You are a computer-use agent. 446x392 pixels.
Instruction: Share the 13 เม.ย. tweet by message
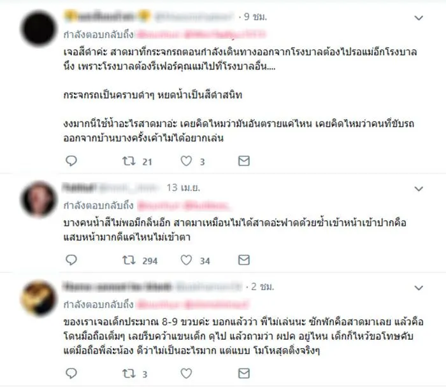tap(244, 260)
